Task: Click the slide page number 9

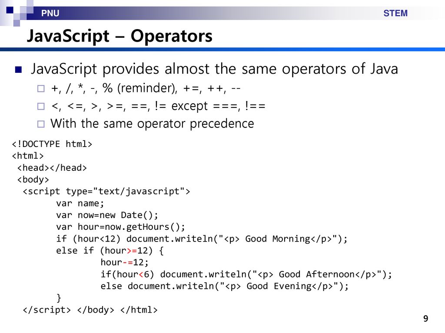Action: click(426, 319)
